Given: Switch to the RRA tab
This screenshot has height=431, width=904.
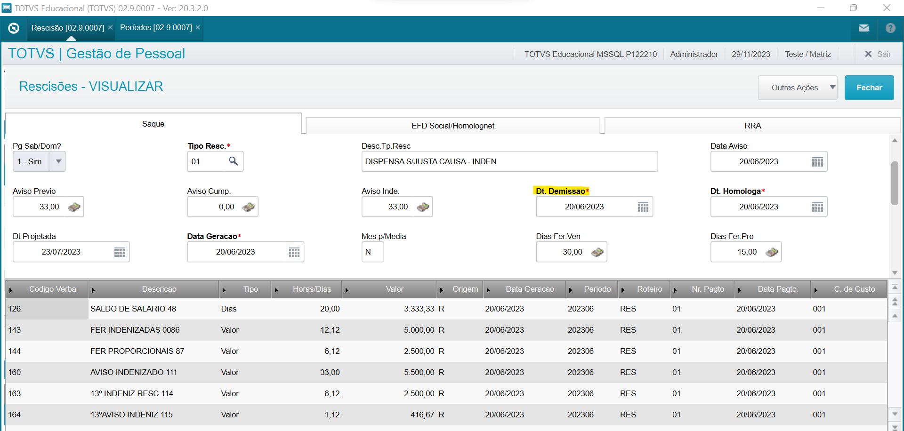Looking at the screenshot, I should click(x=752, y=126).
